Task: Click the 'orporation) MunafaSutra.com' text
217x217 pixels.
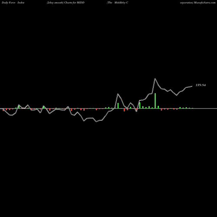Action: (198, 3)
